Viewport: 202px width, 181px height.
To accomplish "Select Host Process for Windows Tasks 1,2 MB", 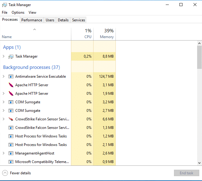I will click(41, 136).
